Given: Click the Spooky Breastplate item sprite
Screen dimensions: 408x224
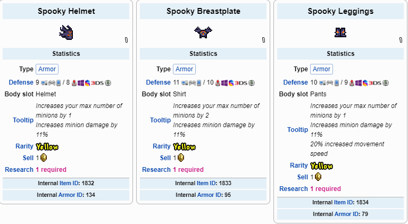Looking at the screenshot, I should [x=203, y=32].
